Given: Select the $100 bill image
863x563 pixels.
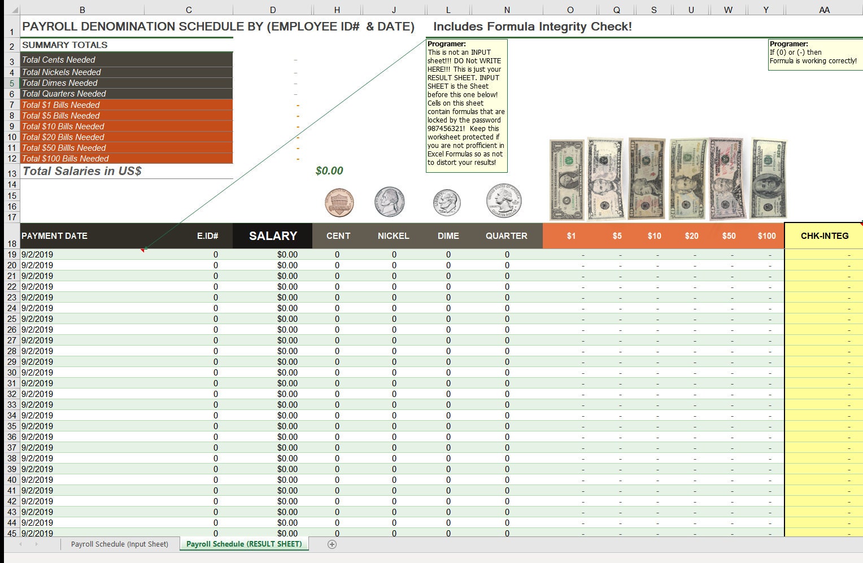Looking at the screenshot, I should coord(766,178).
